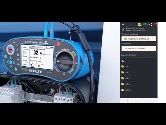
Task: Click the Enhet: Euromaster-002 text
Action: (x=135, y=30)
